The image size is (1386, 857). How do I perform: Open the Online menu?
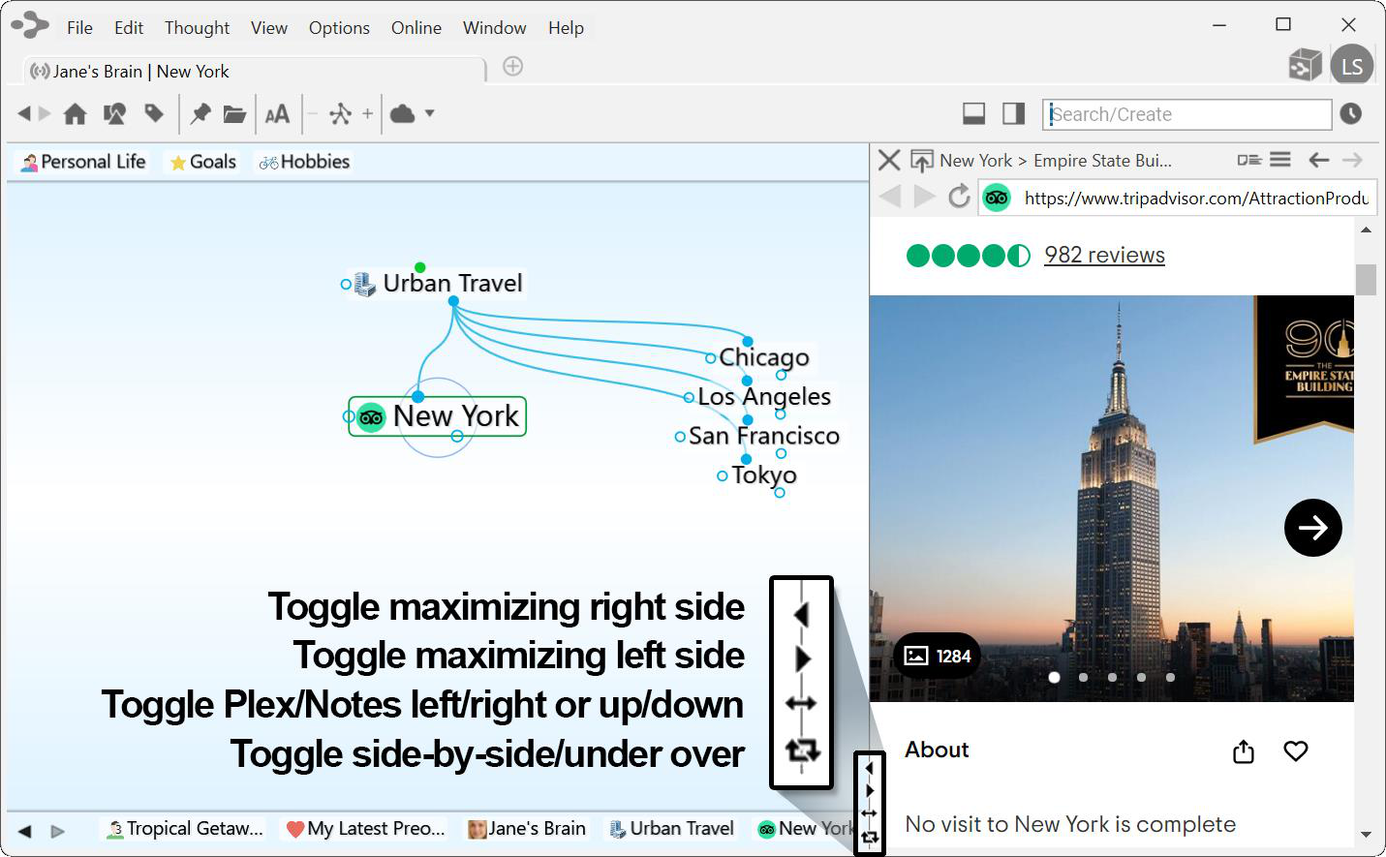pos(416,28)
